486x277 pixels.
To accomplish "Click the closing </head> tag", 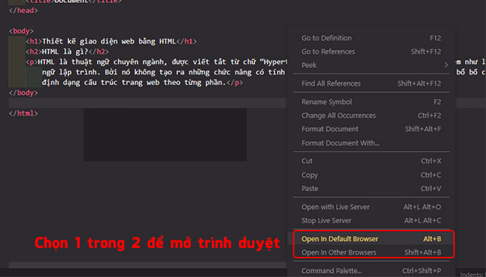I will point(23,10).
